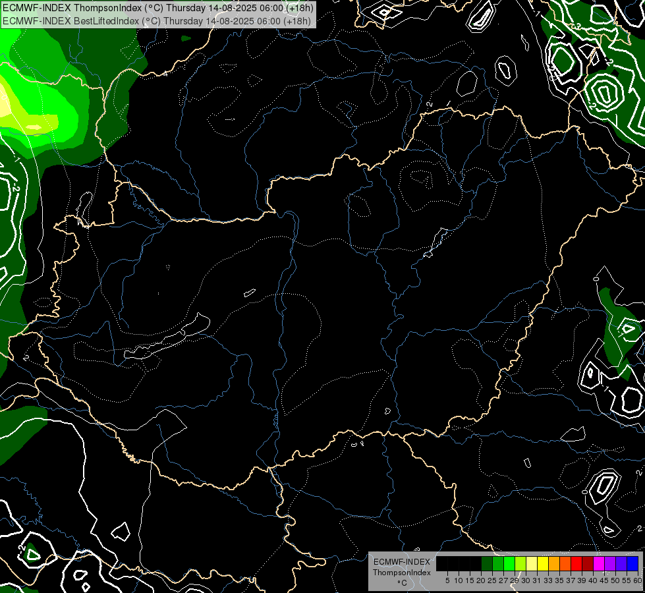Click the ThompsonIndex title line at top
The image size is (645, 593).
pos(158,8)
